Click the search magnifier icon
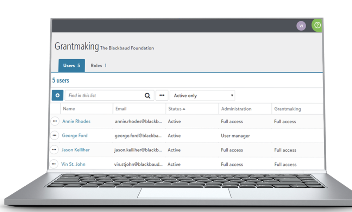 [147, 95]
